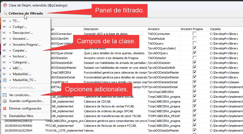Click the TDataModule ancestor cell

click(164, 39)
